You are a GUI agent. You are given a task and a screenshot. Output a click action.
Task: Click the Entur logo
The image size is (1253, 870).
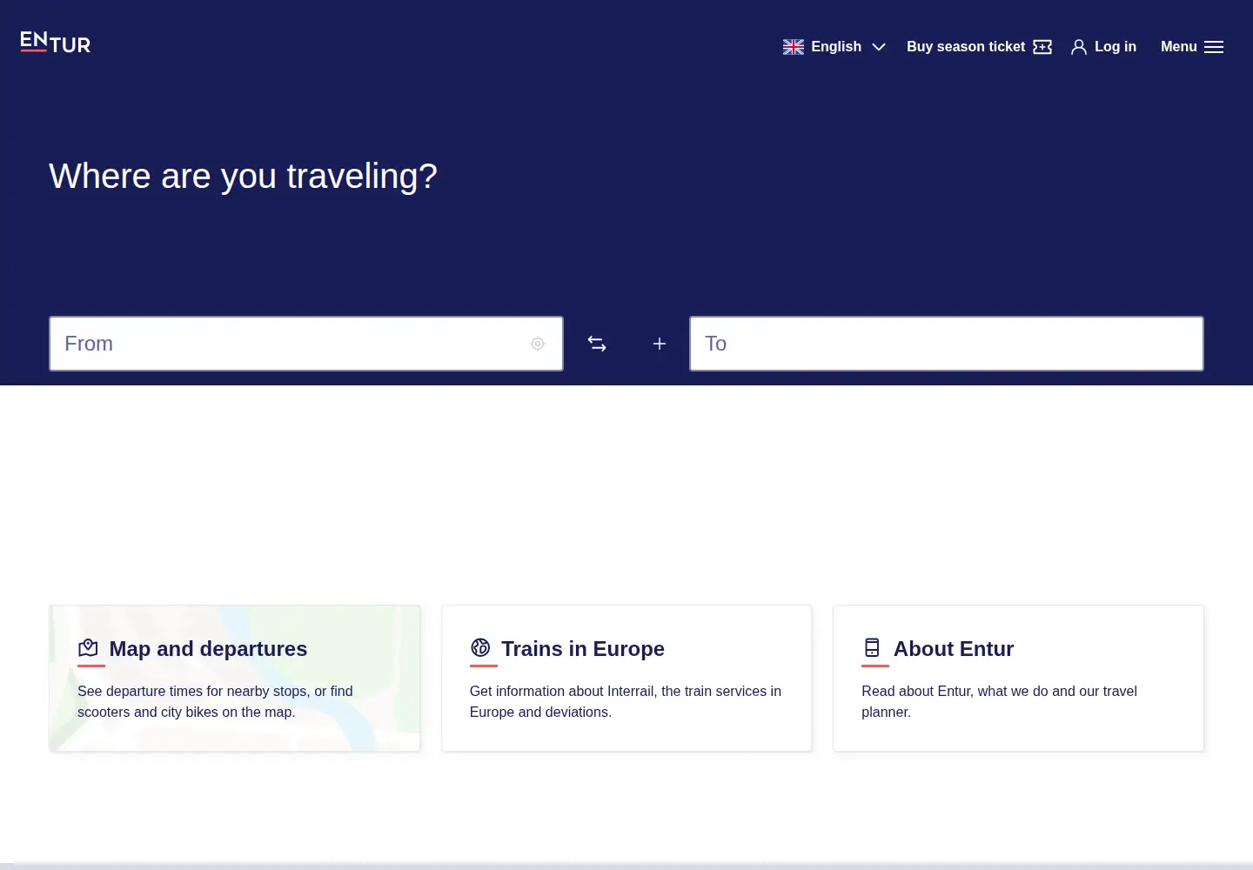tap(55, 43)
